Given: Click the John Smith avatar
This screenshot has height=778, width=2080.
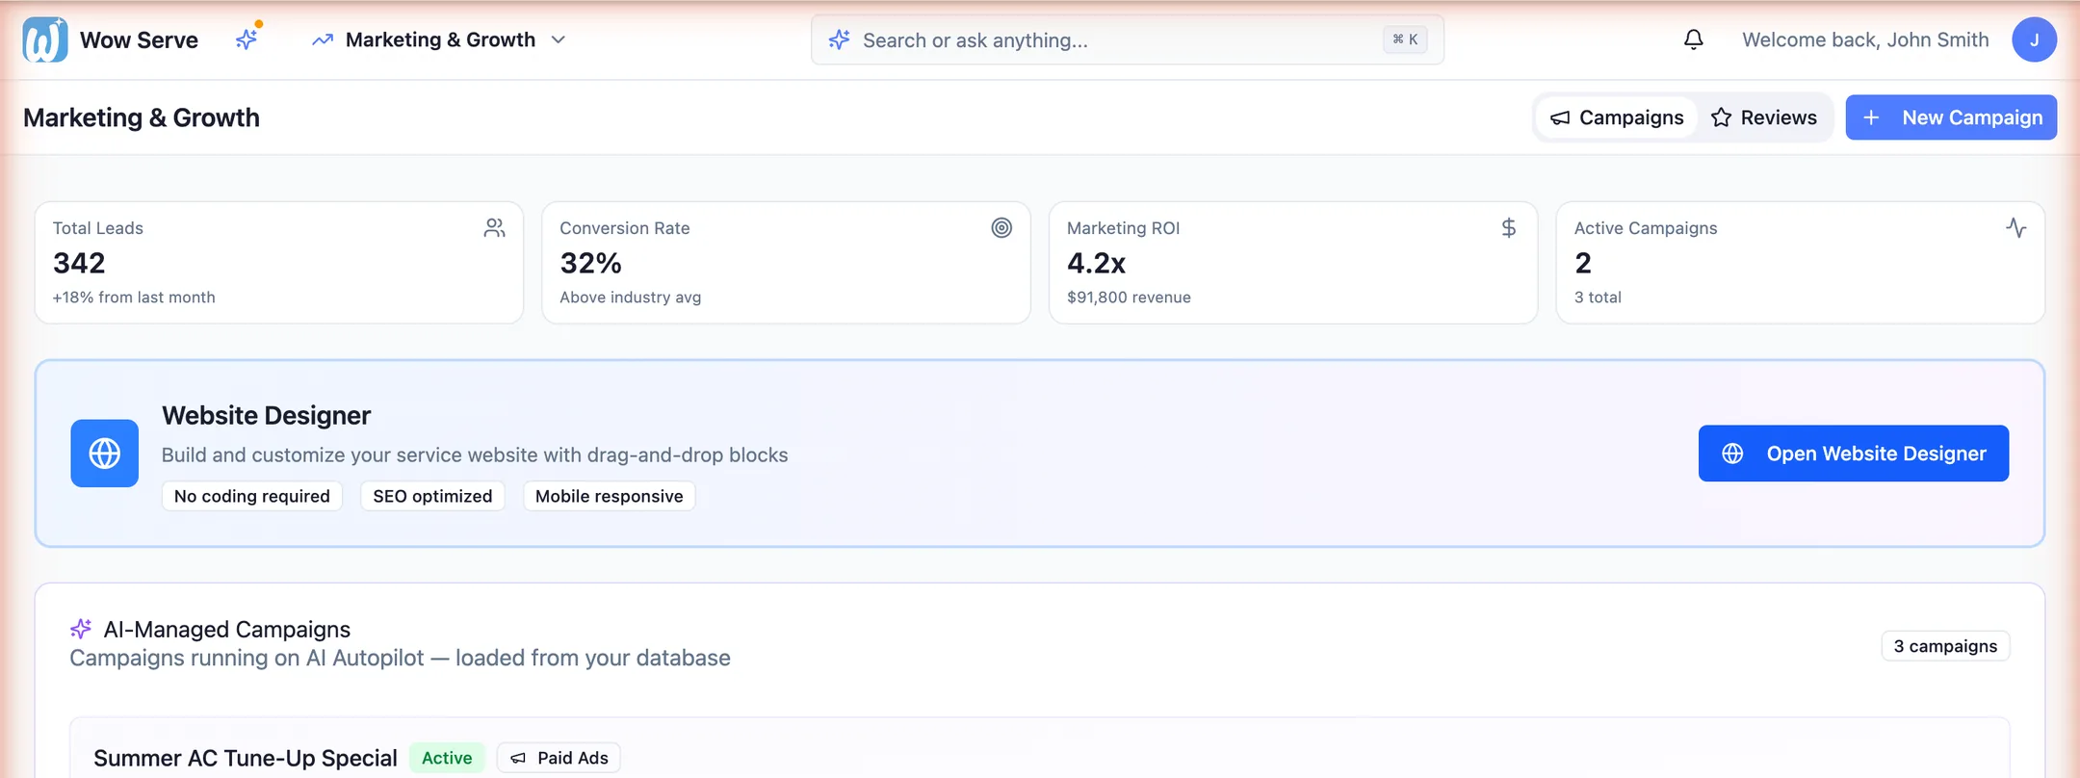Looking at the screenshot, I should 2034,39.
